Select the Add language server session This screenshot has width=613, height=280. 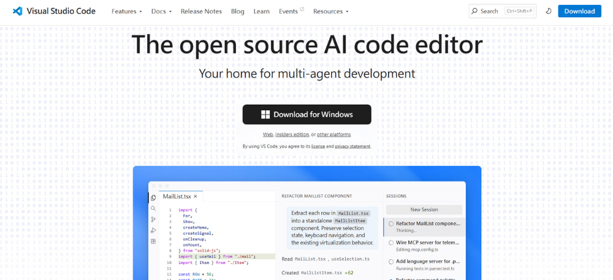click(425, 265)
